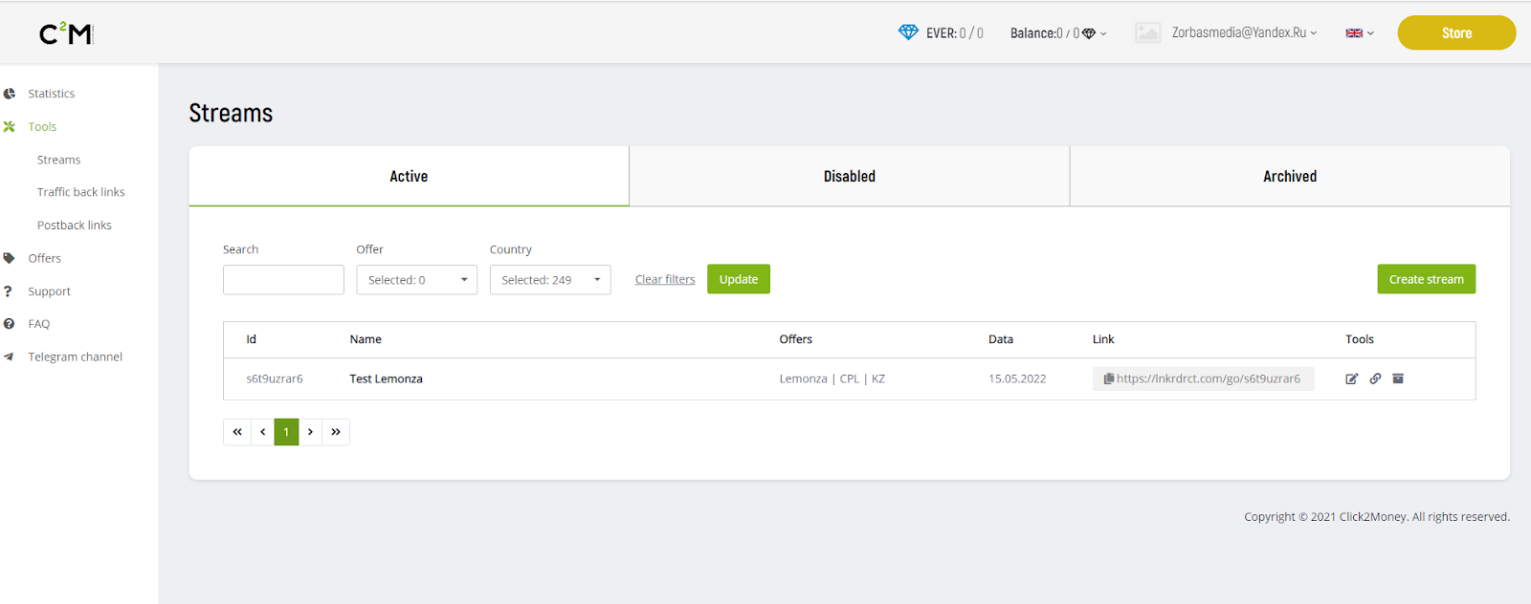This screenshot has width=1531, height=604.
Task: Open the Zorbasmedia@Yandex.Ru account menu
Action: click(x=1244, y=32)
